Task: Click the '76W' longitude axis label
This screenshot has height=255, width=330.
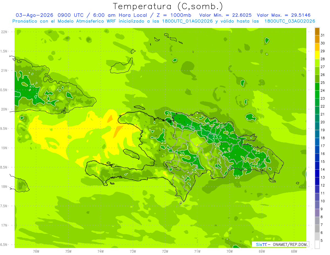Action: [36, 251]
